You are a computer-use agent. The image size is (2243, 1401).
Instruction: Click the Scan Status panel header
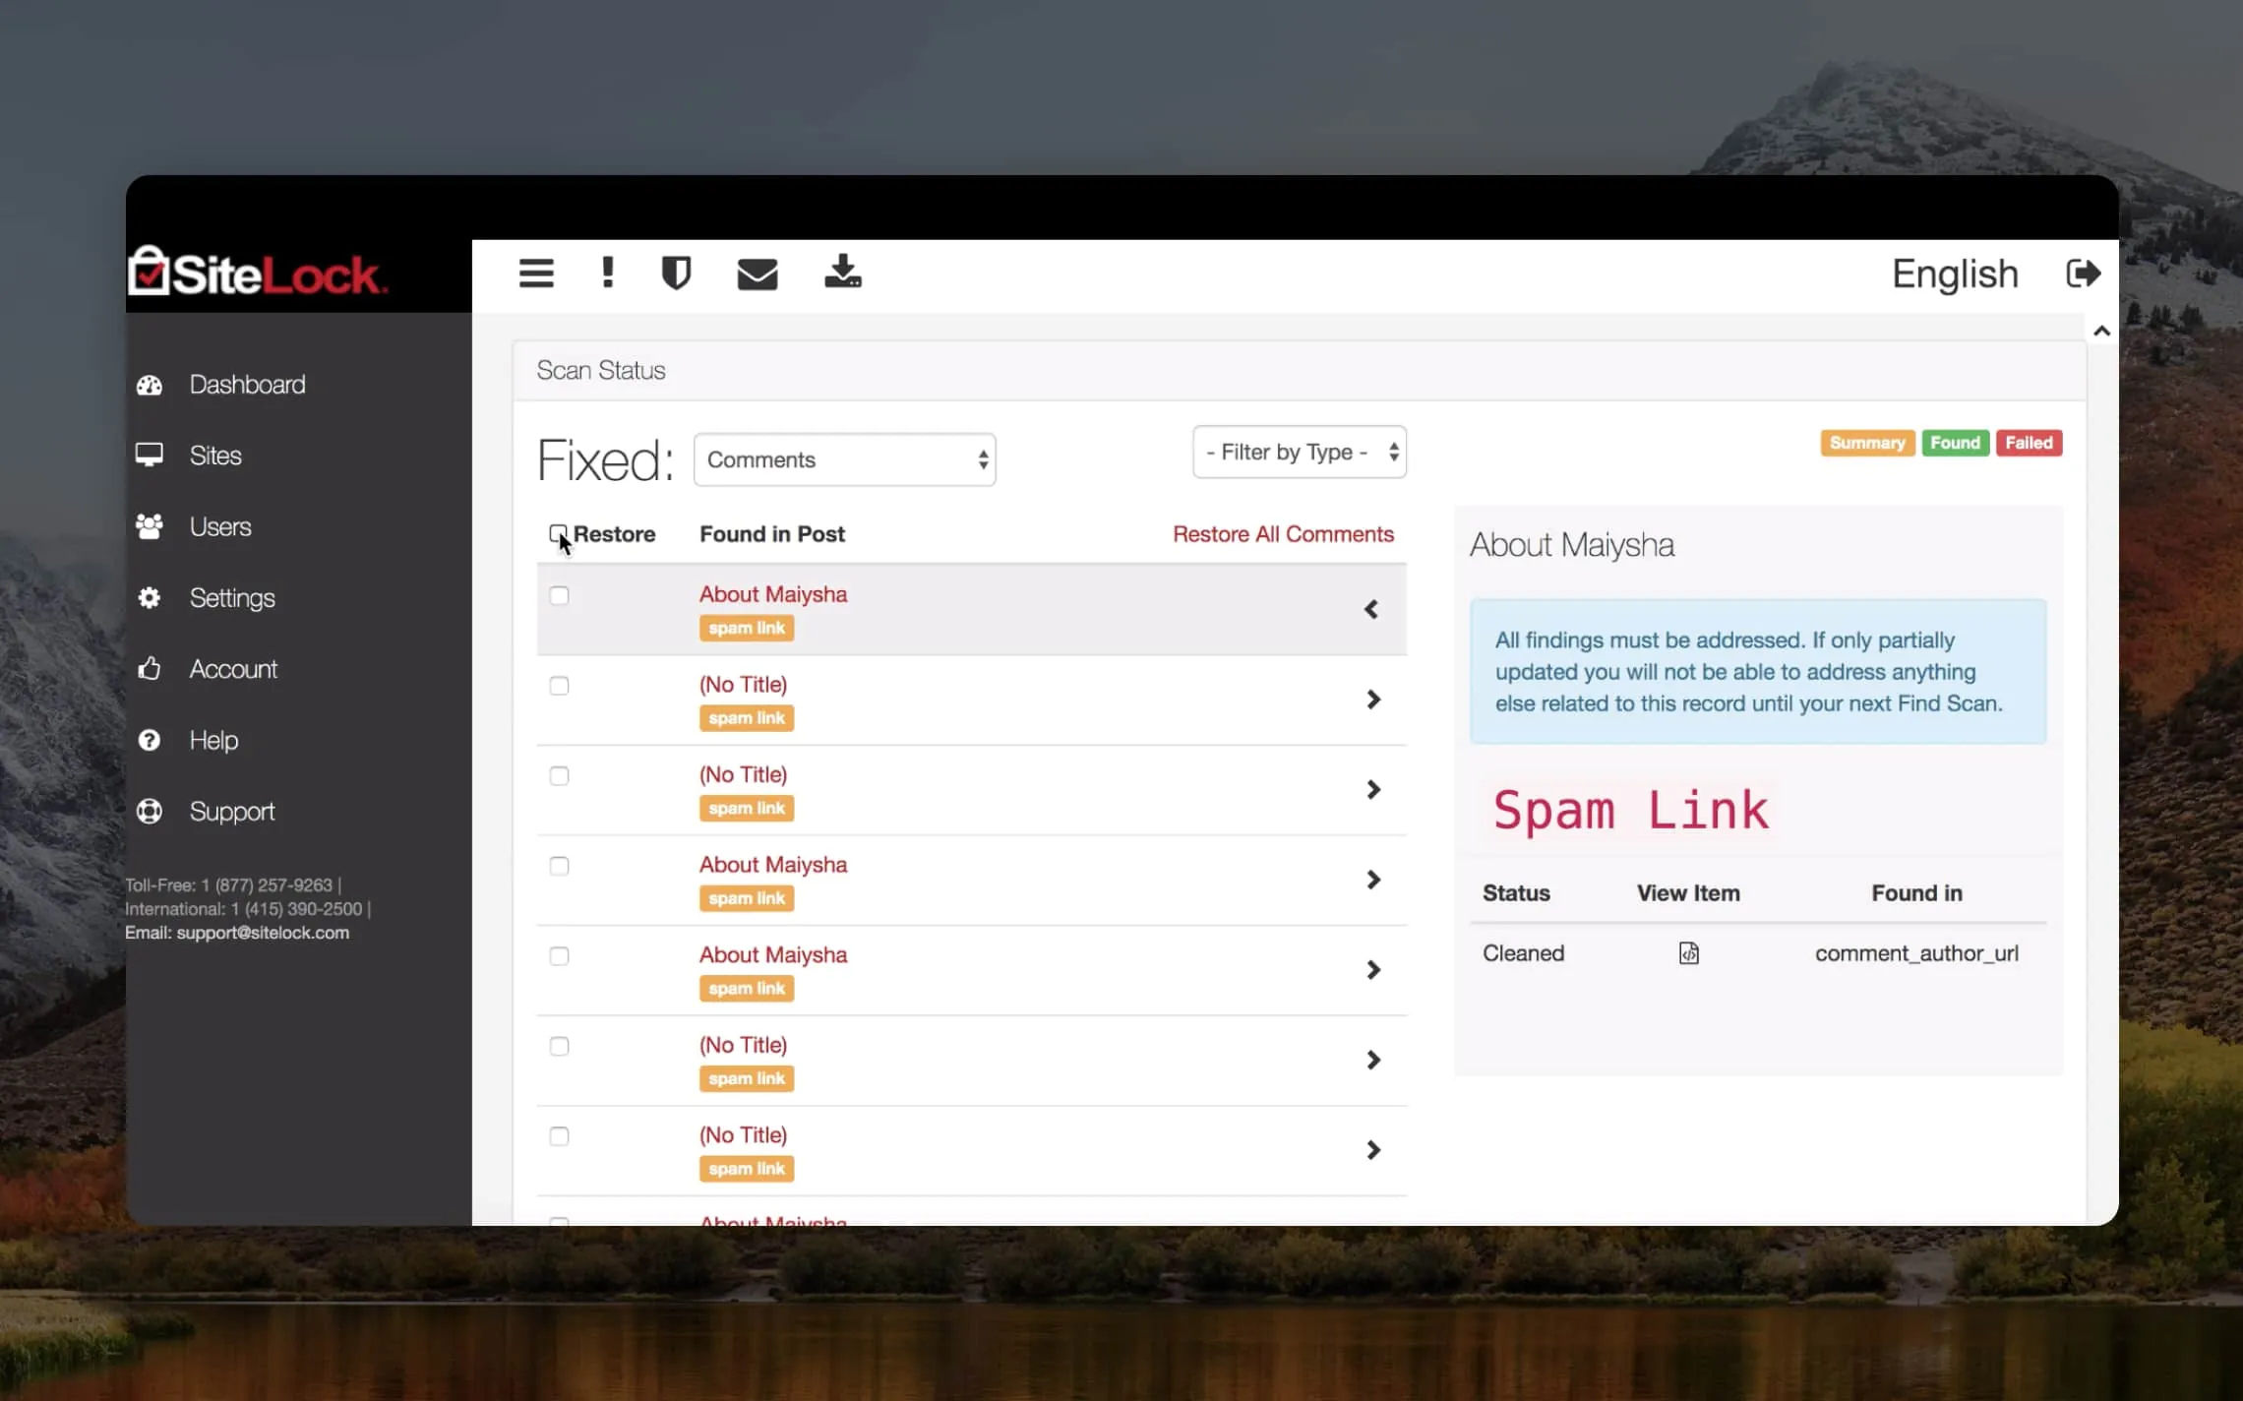pyautogui.click(x=1299, y=371)
